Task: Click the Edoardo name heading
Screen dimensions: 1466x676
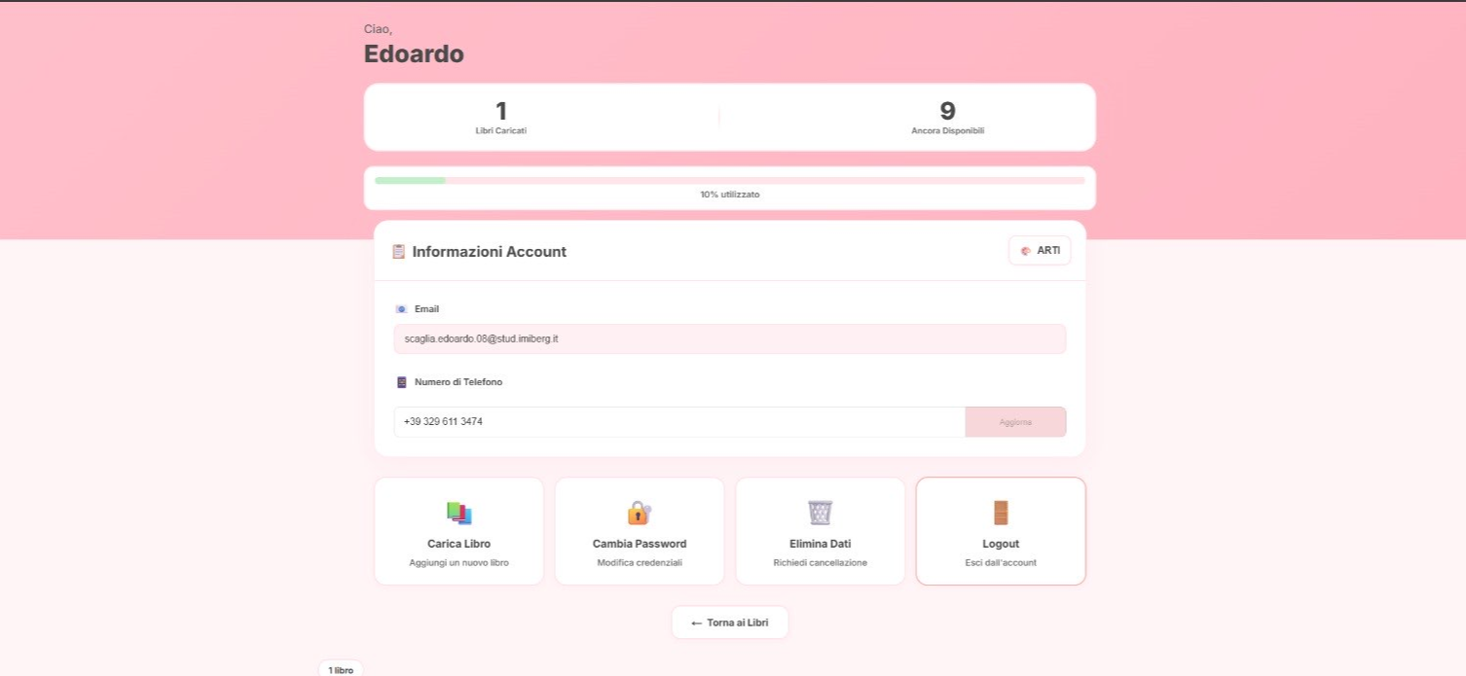Action: point(414,54)
